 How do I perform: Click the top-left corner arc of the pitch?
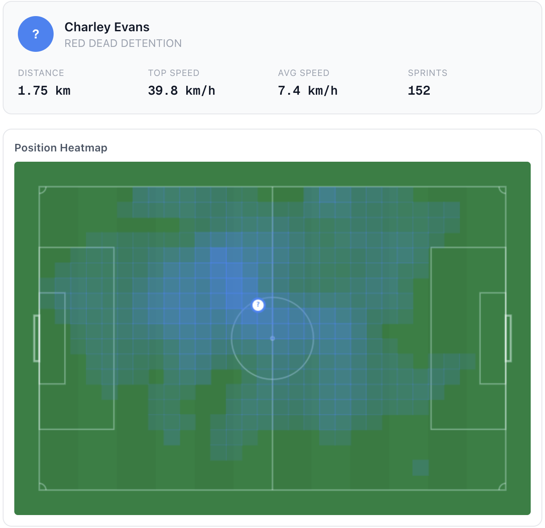(42, 189)
